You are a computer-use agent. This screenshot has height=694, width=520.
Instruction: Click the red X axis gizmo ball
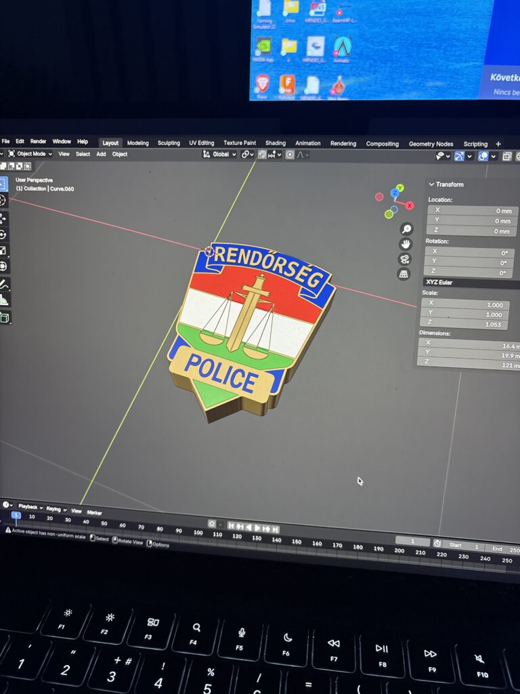point(410,205)
